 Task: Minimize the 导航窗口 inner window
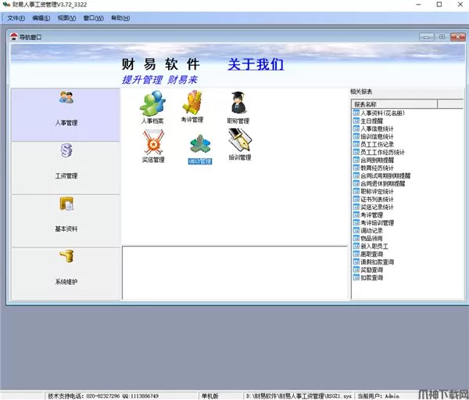(427, 37)
